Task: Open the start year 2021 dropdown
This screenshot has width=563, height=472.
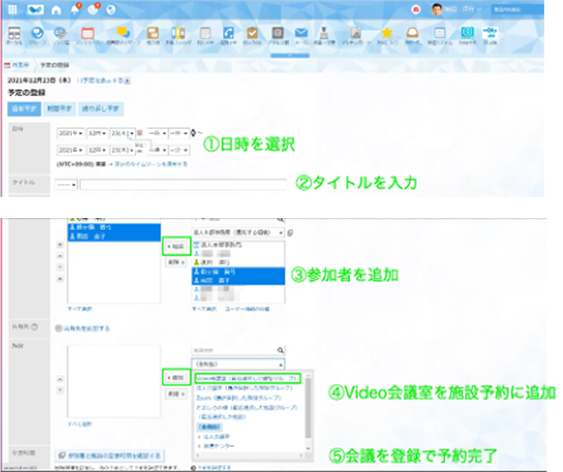Action: coord(70,133)
